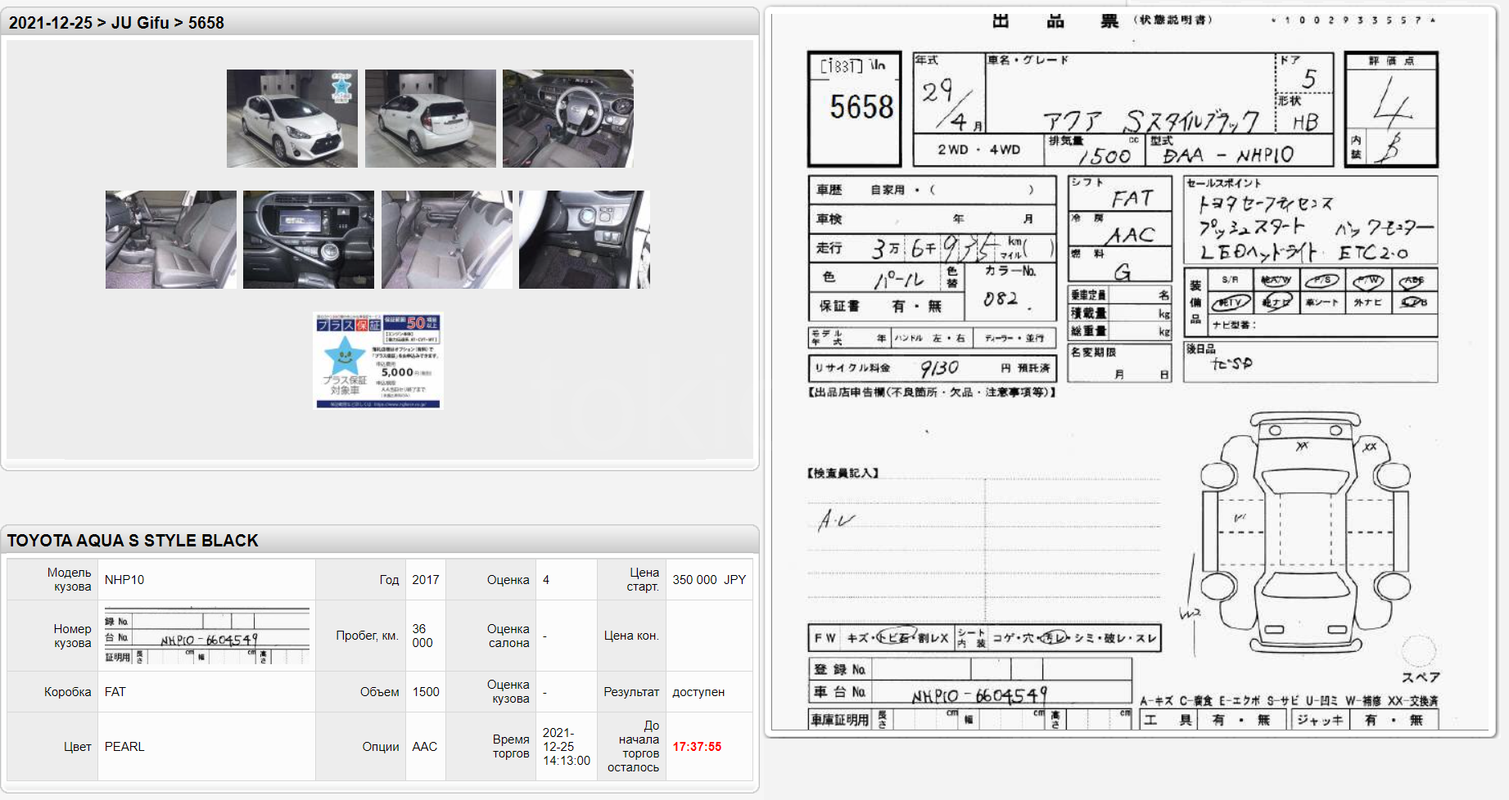The height and width of the screenshot is (800, 1509).
Task: Select the start price 350 000 JPY
Action: [x=709, y=580]
